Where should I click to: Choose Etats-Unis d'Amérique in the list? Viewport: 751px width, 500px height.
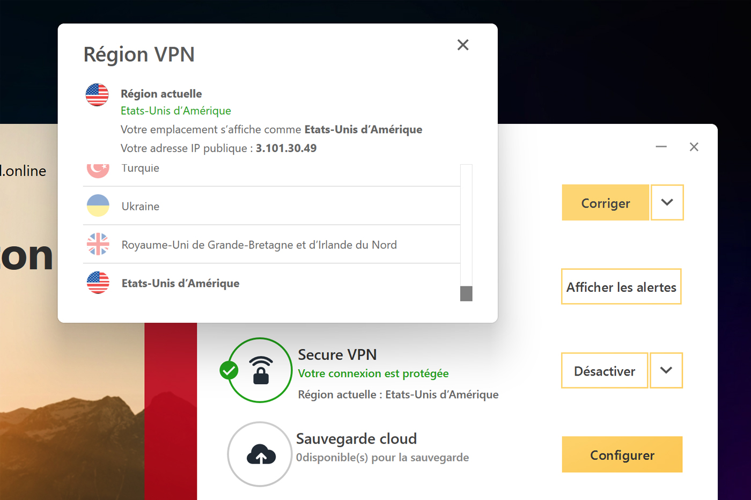tap(272, 283)
